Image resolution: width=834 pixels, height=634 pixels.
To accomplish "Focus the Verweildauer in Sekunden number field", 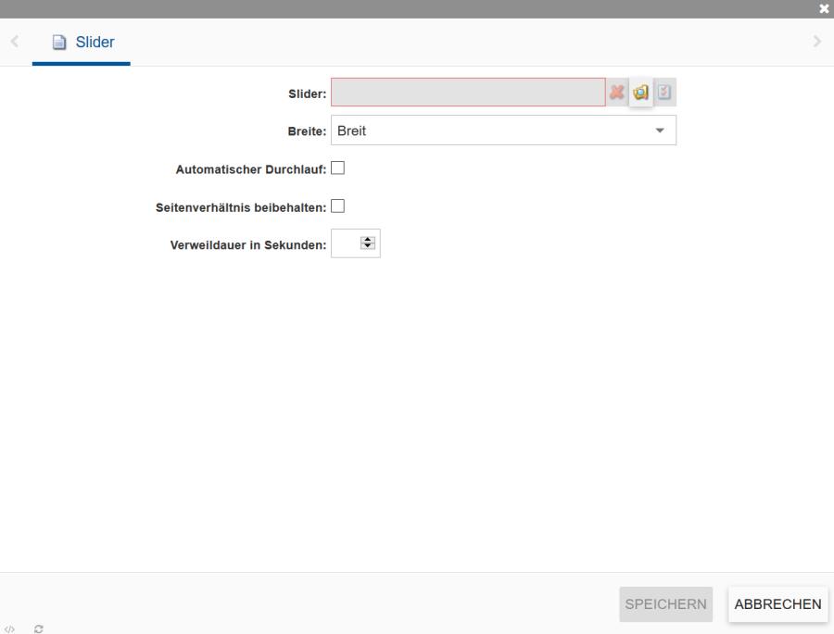I will (345, 243).
